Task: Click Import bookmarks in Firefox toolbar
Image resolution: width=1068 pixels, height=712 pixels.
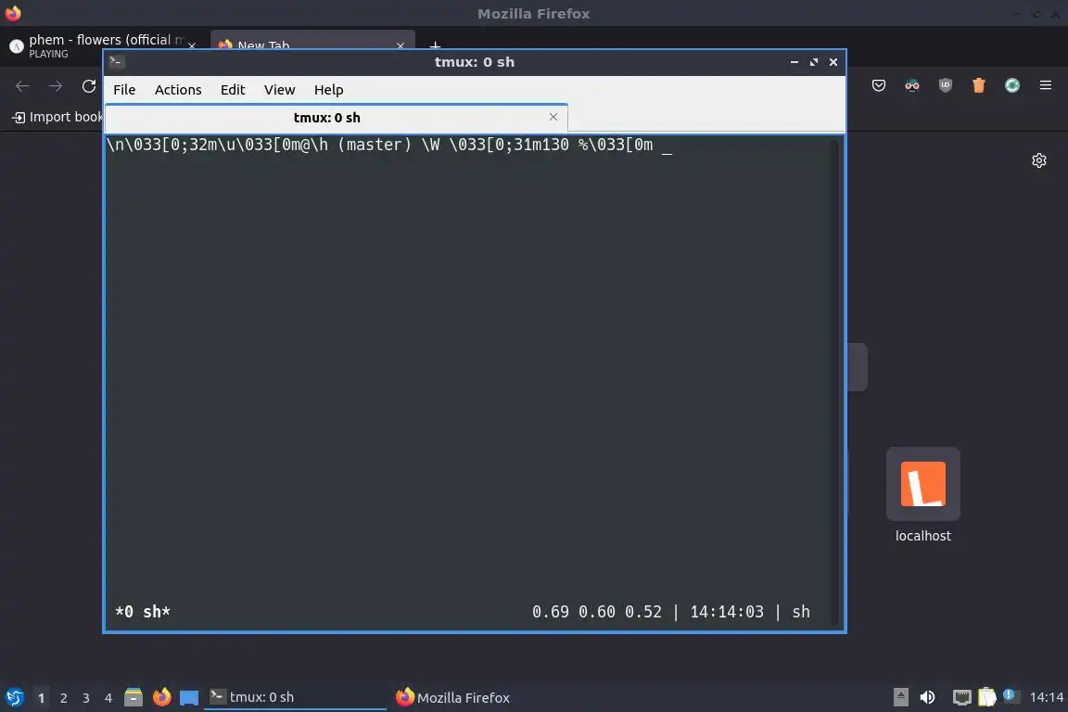Action: tap(57, 117)
